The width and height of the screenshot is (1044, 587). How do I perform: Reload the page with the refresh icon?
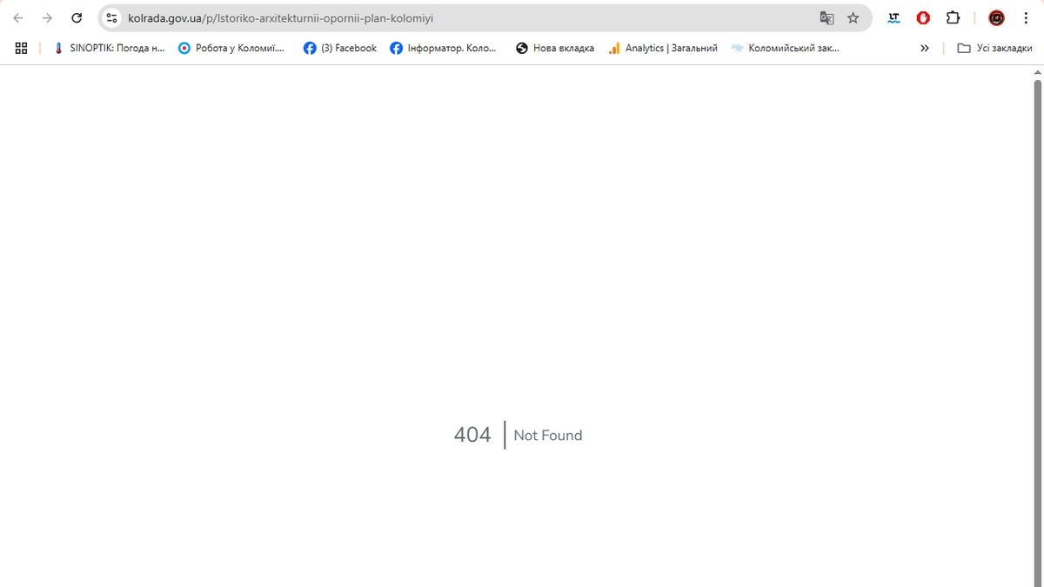click(77, 18)
